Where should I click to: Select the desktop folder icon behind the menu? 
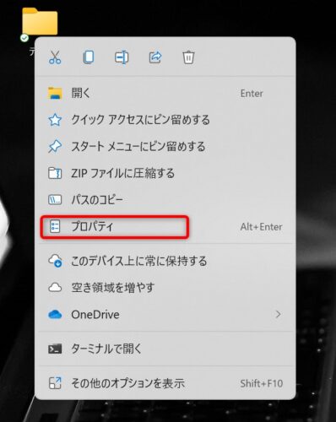click(x=40, y=21)
